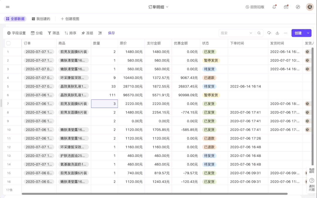The height and width of the screenshot is (198, 317).
Task: Click the horizontal scrollbar under the table
Action: (x=154, y=194)
